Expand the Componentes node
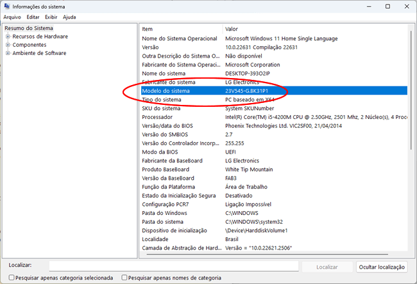 (x=8, y=45)
